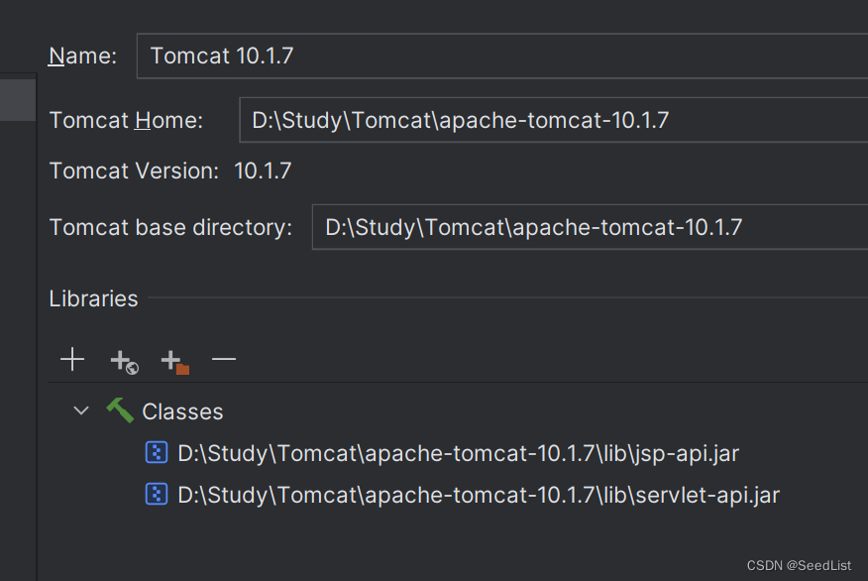This screenshot has height=581, width=868.
Task: Collapse the Classes tree node
Action: (x=81, y=411)
